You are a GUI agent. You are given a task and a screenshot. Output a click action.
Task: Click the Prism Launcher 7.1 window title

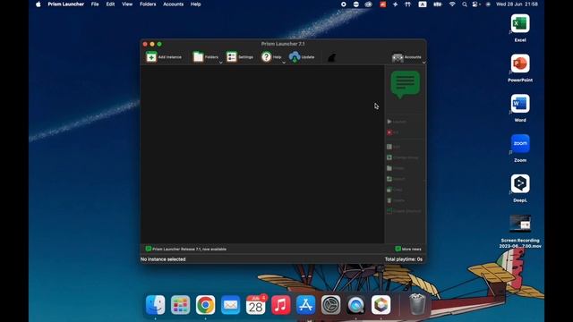(x=283, y=44)
